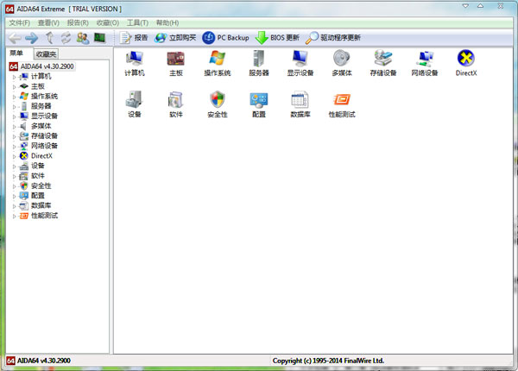
Task: Expand the 性能测试 tree node
Action: click(14, 217)
